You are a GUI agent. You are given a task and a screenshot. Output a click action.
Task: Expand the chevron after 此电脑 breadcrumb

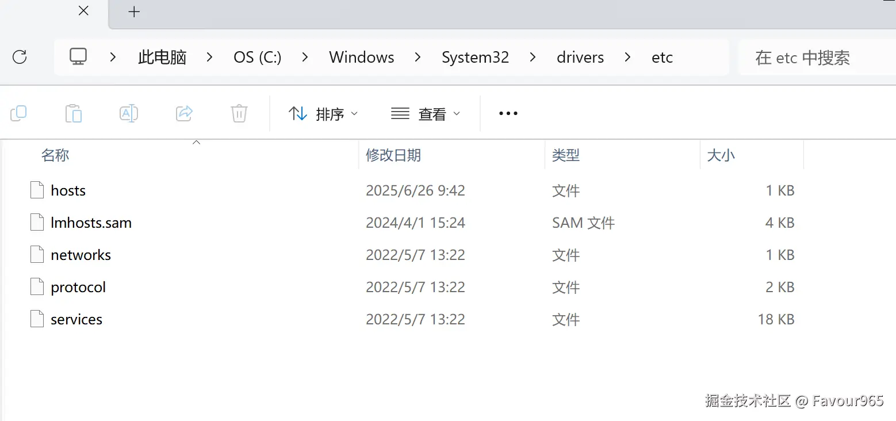coord(210,58)
